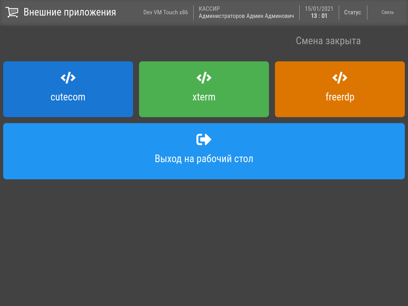Click the 'Dev VM Touch x86' text
The width and height of the screenshot is (408, 306).
[x=165, y=12]
